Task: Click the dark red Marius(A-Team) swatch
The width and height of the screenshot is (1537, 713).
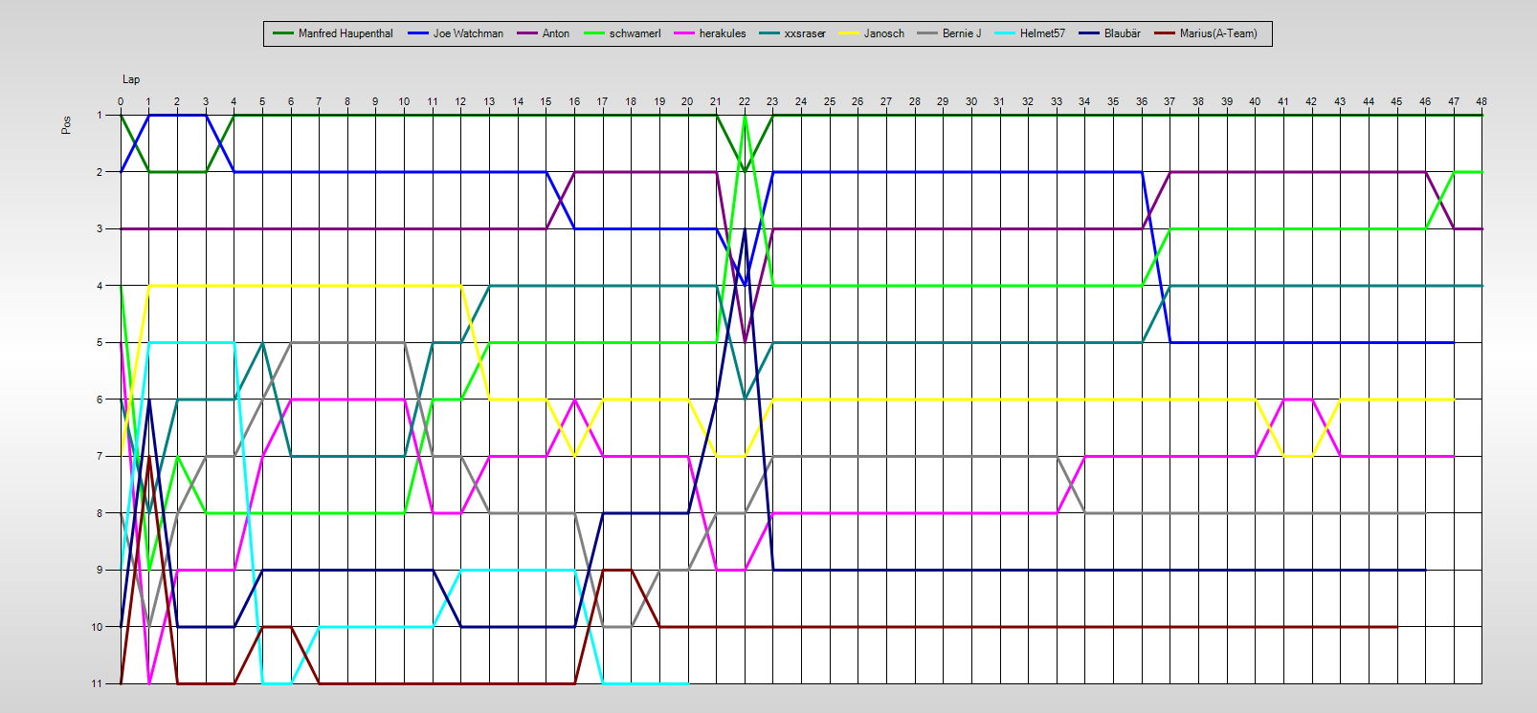Action: (x=1165, y=33)
